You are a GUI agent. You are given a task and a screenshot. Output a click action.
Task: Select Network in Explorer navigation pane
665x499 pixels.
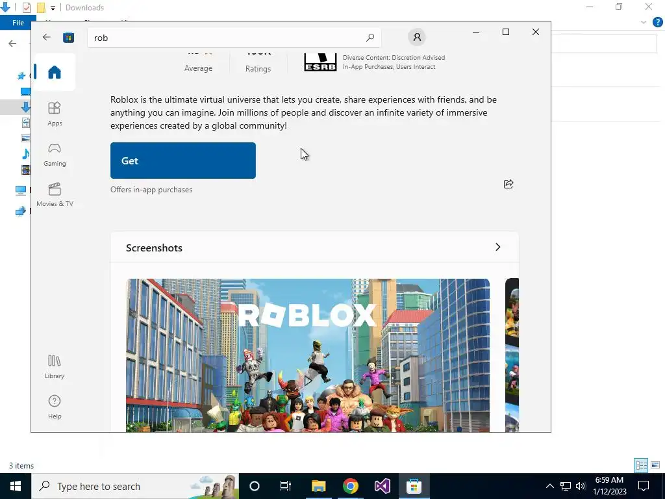pyautogui.click(x=21, y=211)
